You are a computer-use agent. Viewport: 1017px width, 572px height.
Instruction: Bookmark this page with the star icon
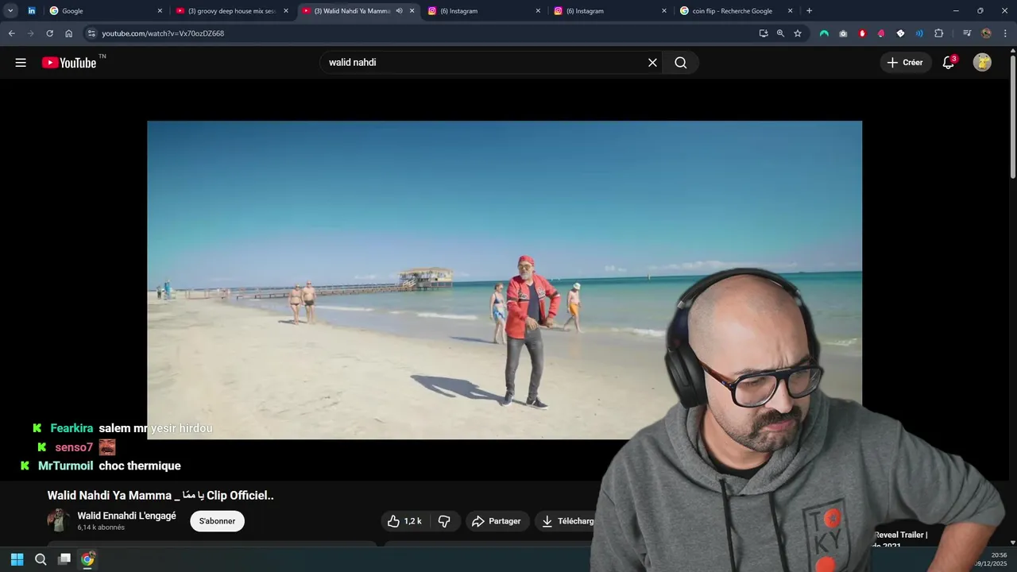tap(798, 33)
